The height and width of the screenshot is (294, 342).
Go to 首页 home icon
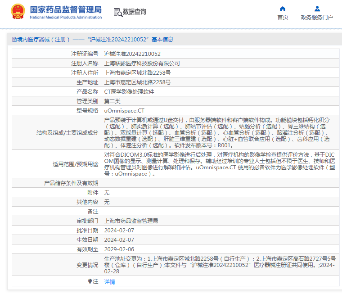[x=283, y=9]
